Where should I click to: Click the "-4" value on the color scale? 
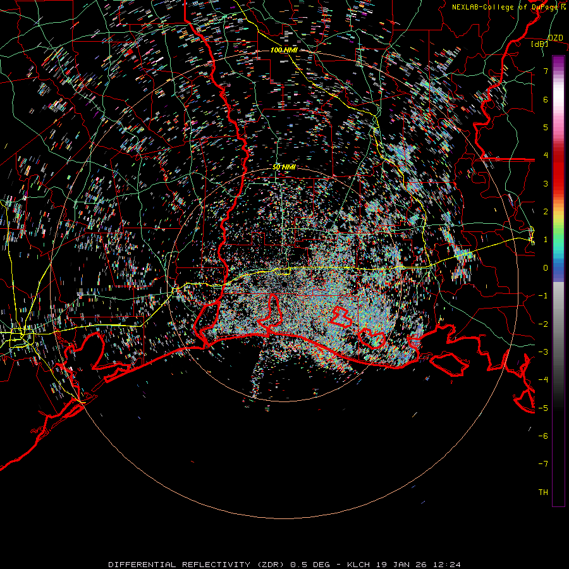543,380
